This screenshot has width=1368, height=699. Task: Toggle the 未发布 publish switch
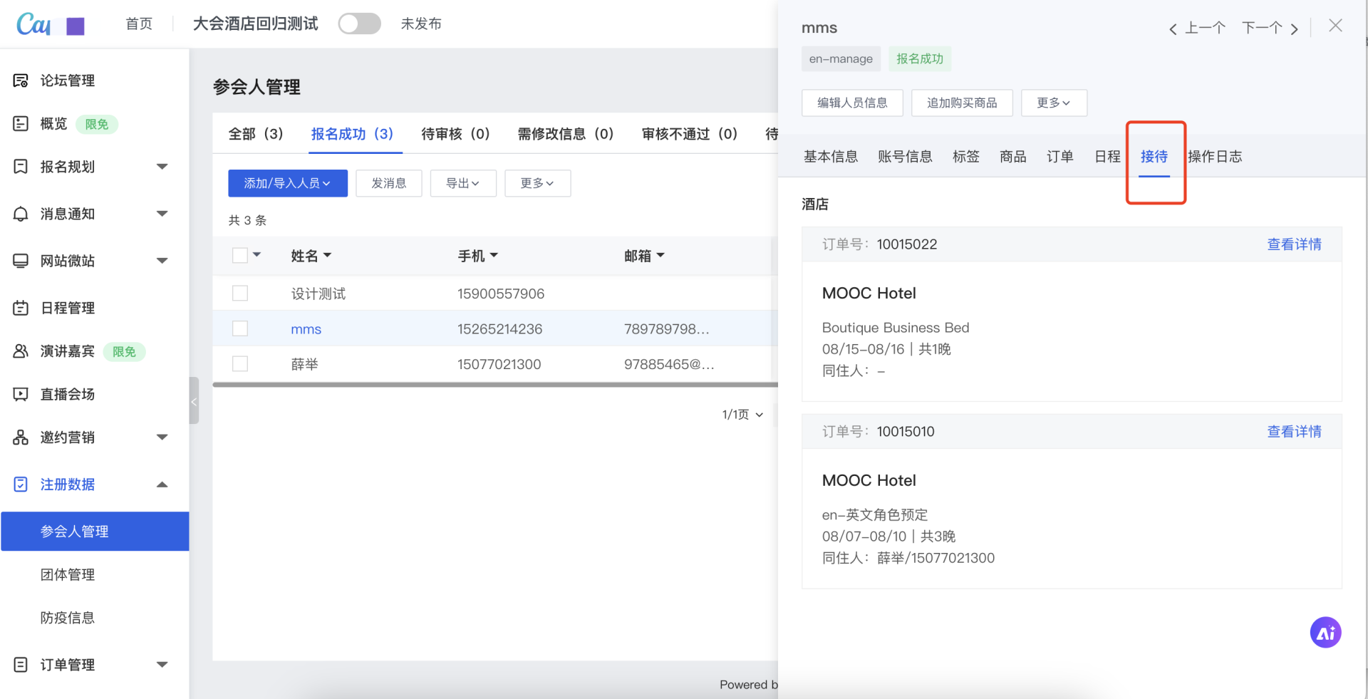click(x=359, y=24)
